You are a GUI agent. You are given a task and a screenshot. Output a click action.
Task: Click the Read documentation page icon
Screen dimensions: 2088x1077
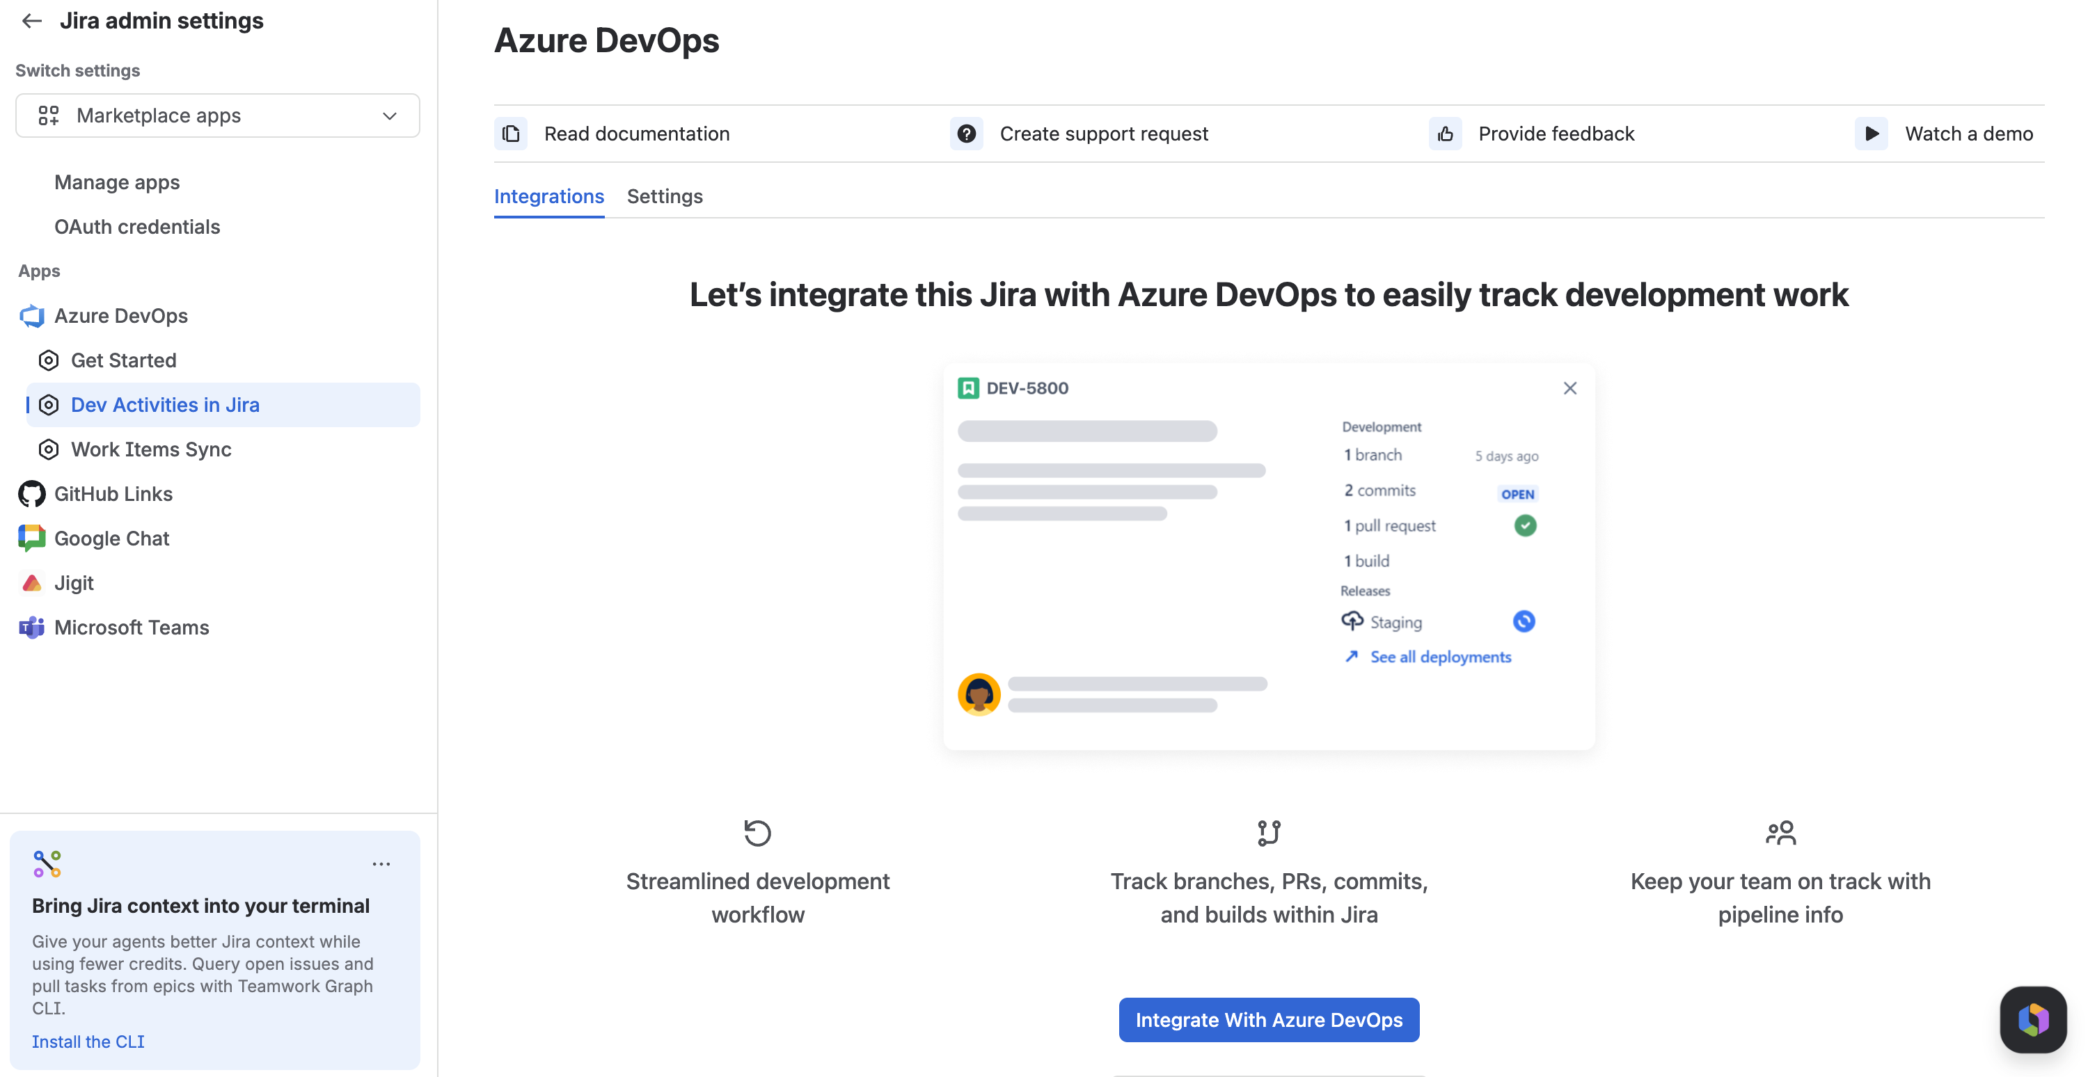tap(511, 134)
